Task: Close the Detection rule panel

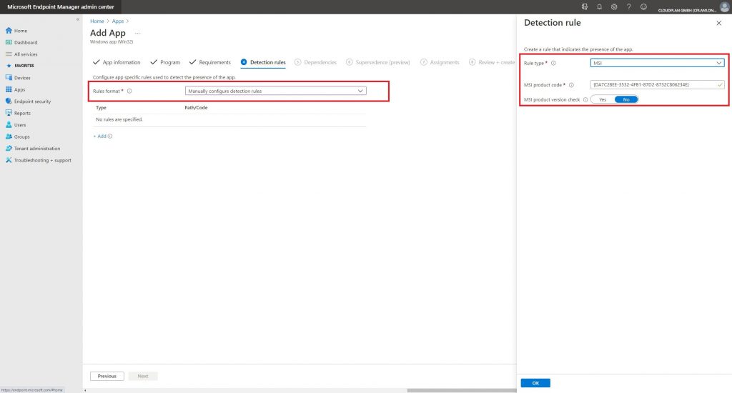Action: point(718,23)
